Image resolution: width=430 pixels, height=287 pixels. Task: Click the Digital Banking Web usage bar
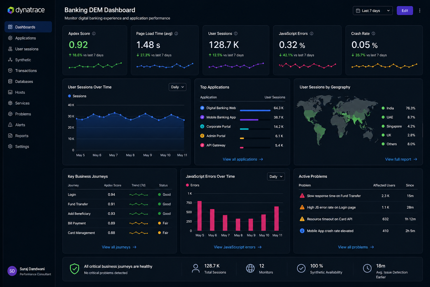(x=255, y=110)
